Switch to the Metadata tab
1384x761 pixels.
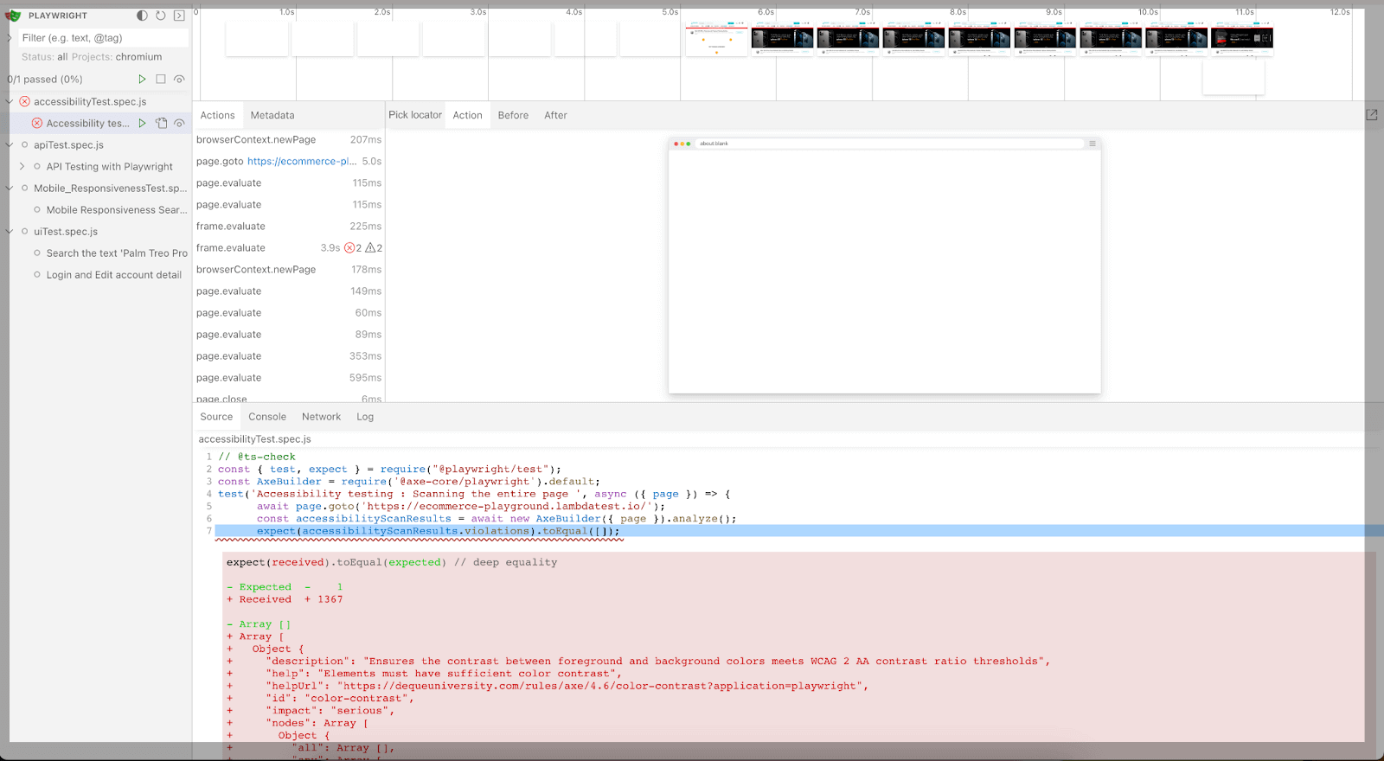pos(272,115)
